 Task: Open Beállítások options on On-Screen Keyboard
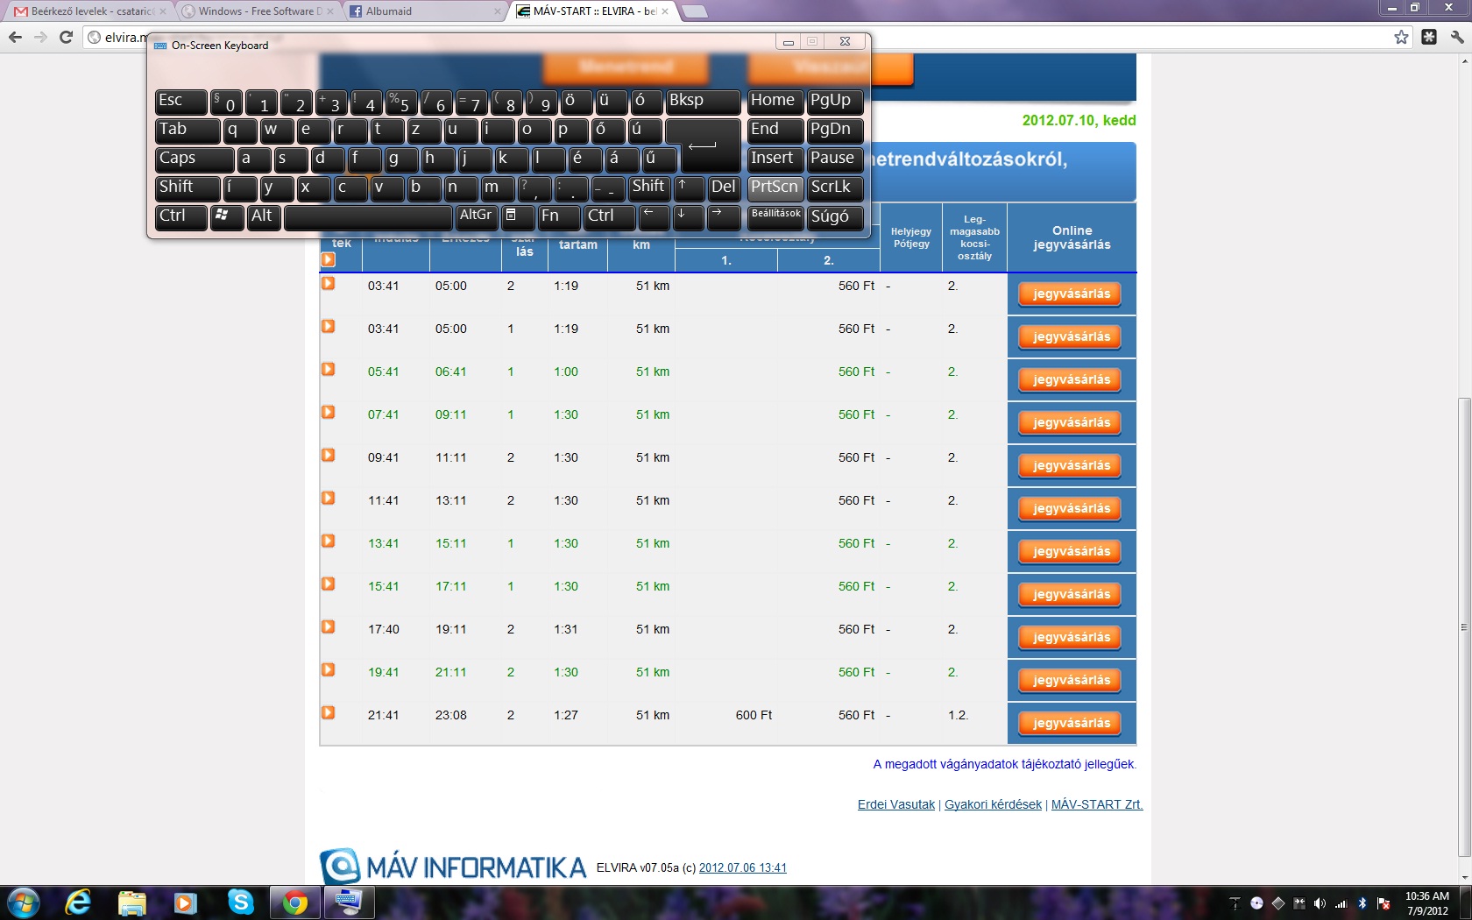(x=775, y=216)
